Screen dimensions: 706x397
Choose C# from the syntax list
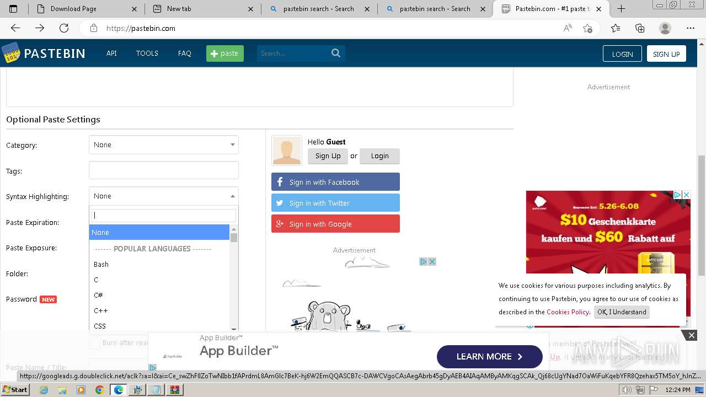coord(159,295)
